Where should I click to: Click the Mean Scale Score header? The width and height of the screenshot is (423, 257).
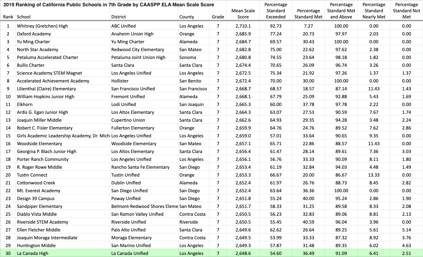click(243, 14)
